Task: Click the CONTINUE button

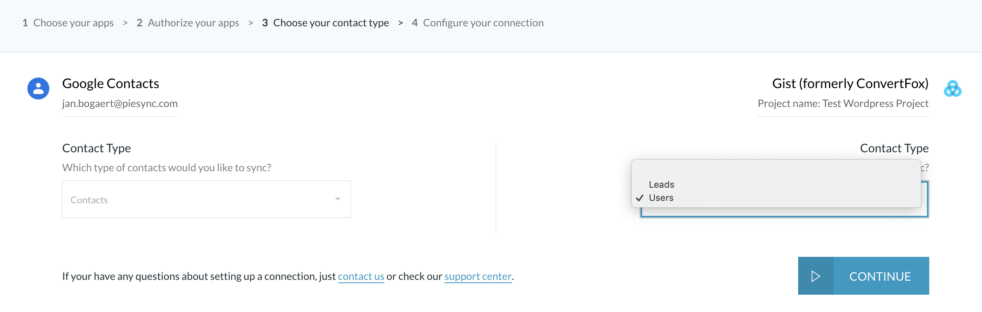Action: point(864,276)
